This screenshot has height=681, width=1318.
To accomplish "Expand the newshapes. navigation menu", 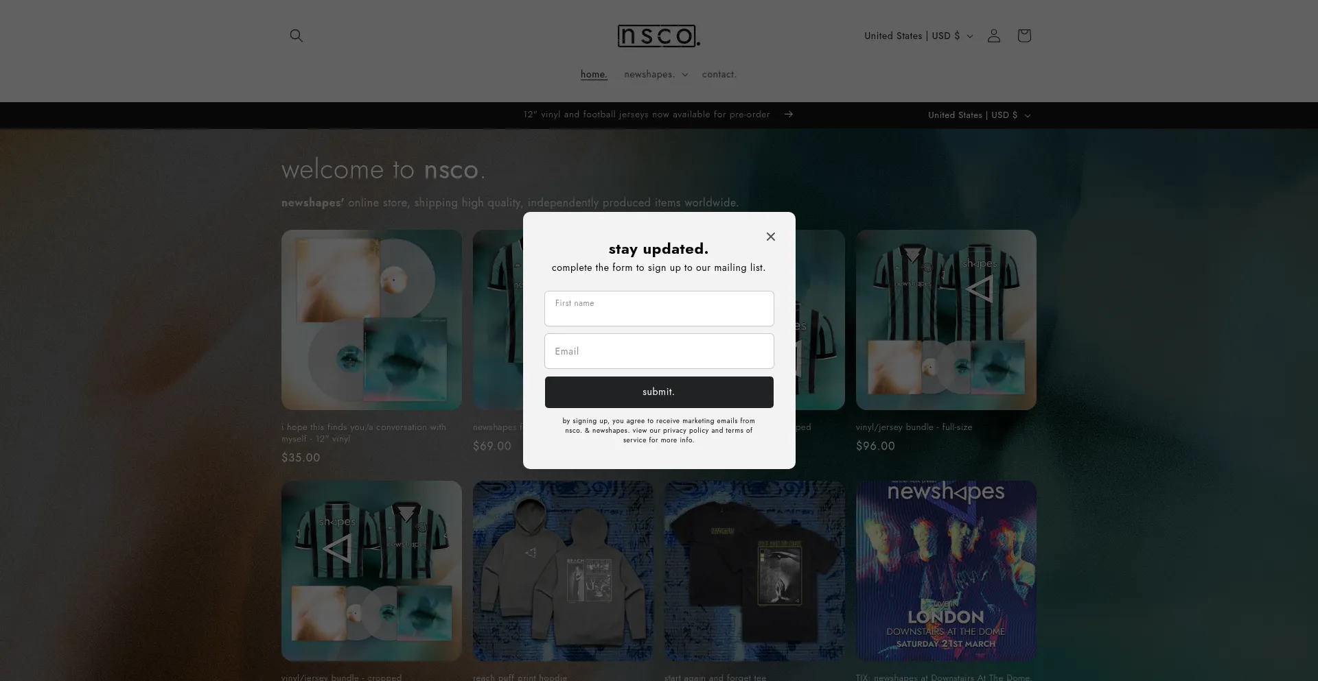I will [x=655, y=74].
